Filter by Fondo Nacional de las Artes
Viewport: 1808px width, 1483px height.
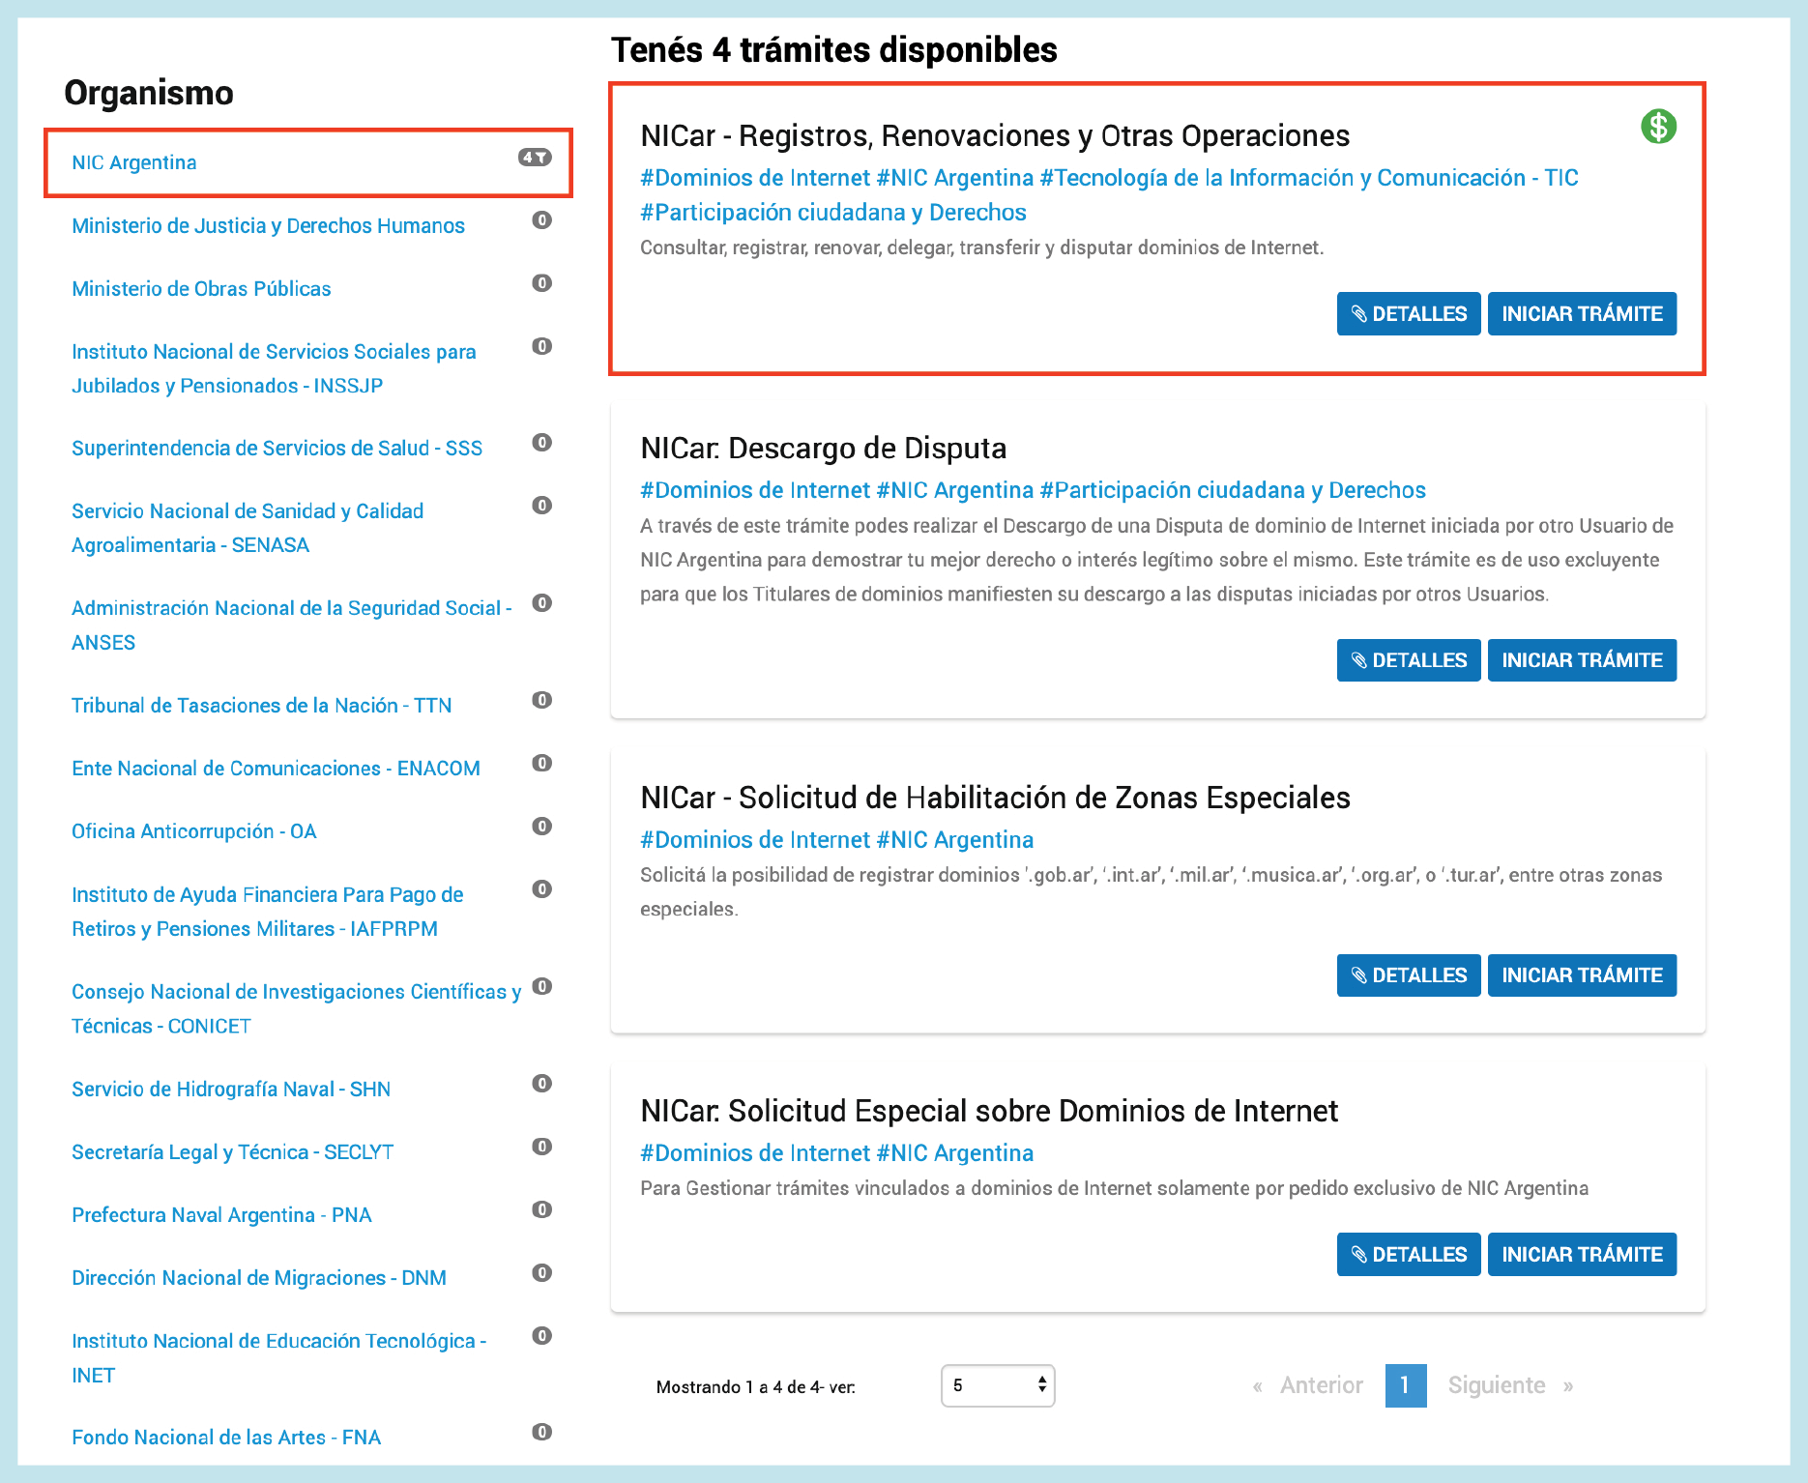[x=226, y=1438]
